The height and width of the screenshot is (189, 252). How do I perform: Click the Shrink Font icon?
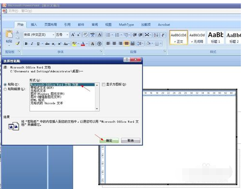79,35
